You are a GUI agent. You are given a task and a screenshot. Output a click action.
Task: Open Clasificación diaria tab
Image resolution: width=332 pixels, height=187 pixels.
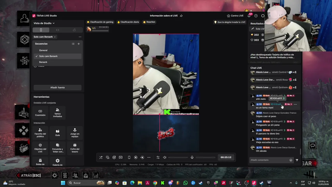coord(128,22)
